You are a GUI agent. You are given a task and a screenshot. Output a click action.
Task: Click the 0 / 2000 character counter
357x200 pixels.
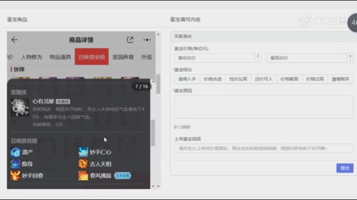pos(182,127)
